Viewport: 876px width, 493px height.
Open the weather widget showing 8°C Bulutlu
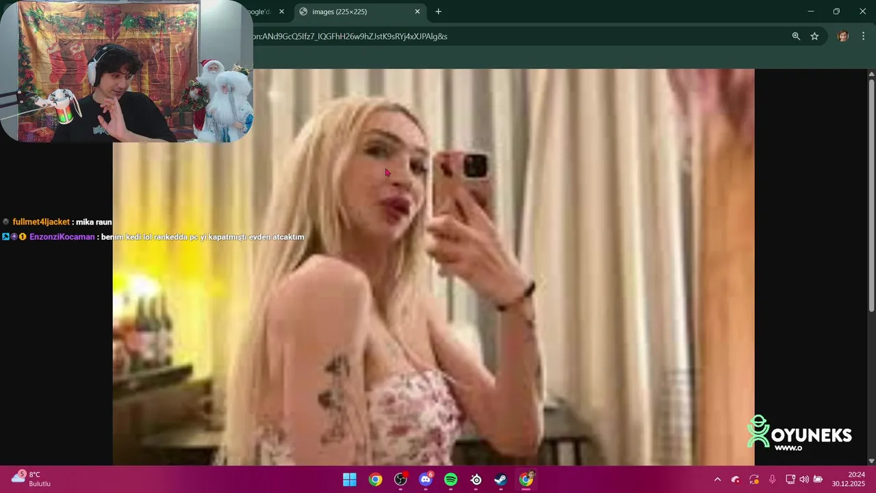[31, 479]
